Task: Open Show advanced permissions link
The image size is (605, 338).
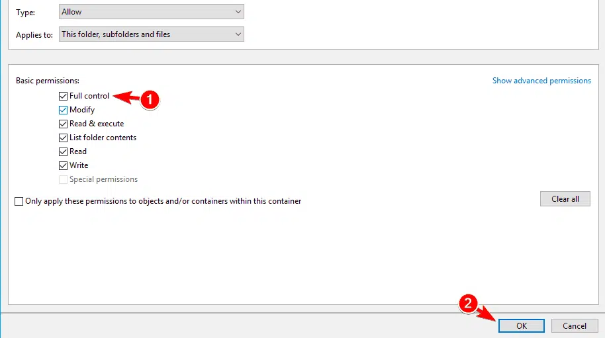Action: [541, 81]
